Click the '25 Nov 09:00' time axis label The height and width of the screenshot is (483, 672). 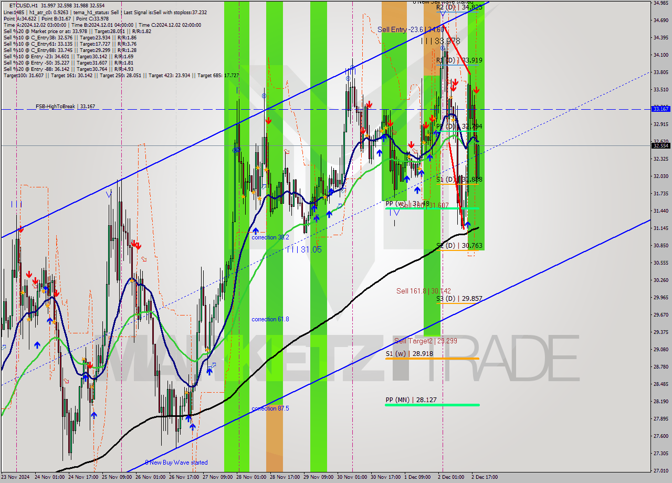click(x=118, y=477)
